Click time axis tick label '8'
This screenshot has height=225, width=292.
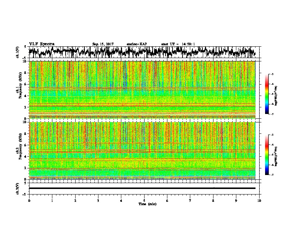click(213, 201)
